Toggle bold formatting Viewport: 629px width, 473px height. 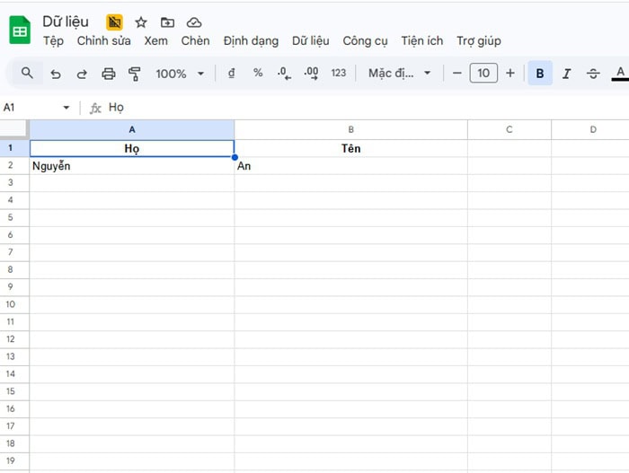coord(539,74)
